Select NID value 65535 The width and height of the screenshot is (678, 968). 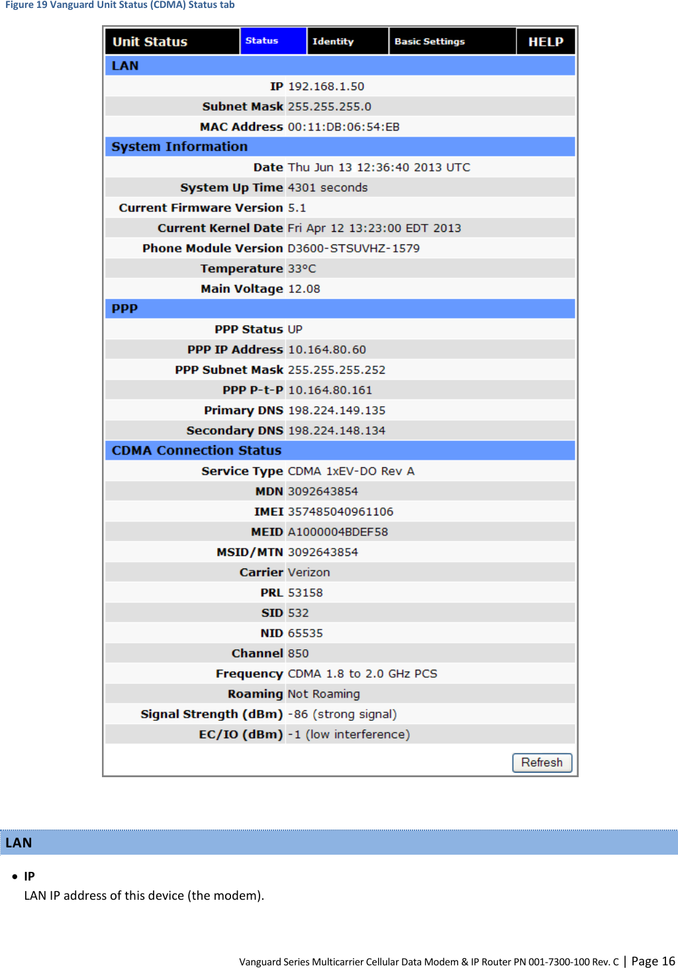[305, 633]
